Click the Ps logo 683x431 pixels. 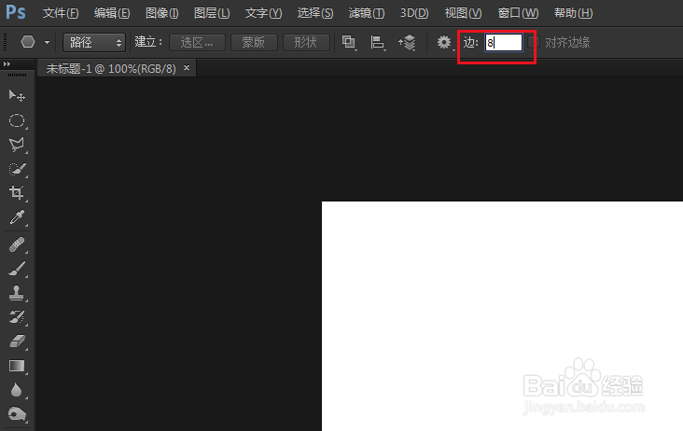tap(16, 12)
